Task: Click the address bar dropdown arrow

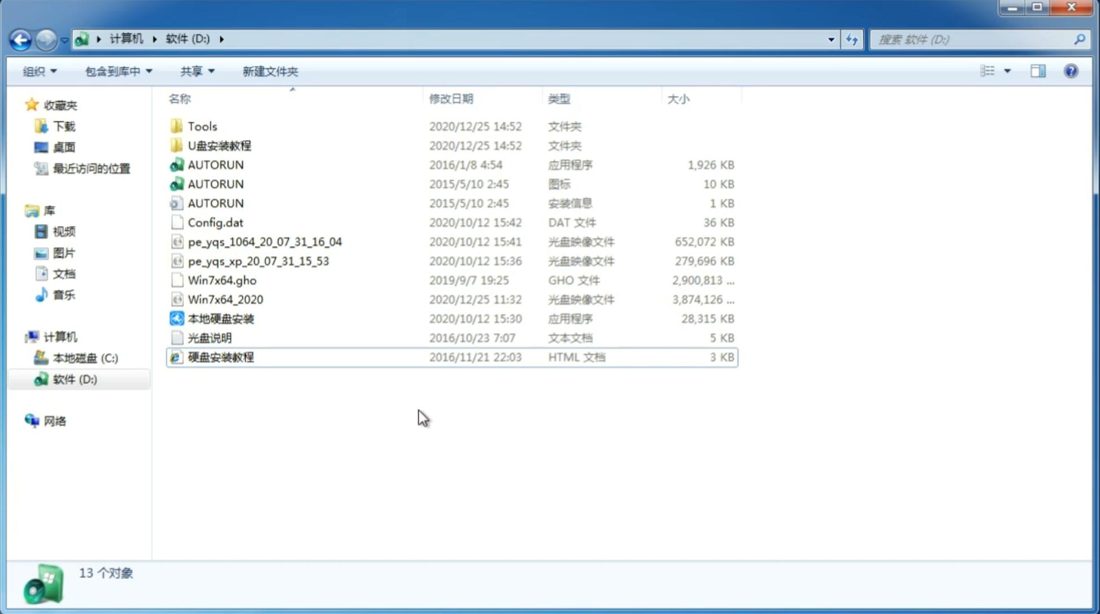Action: click(x=831, y=40)
